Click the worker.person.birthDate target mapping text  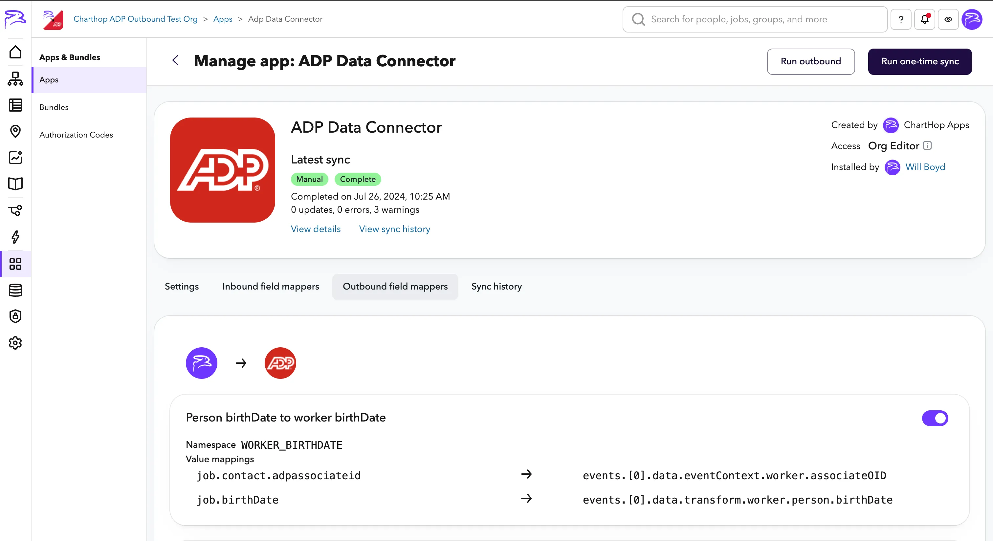tap(738, 500)
